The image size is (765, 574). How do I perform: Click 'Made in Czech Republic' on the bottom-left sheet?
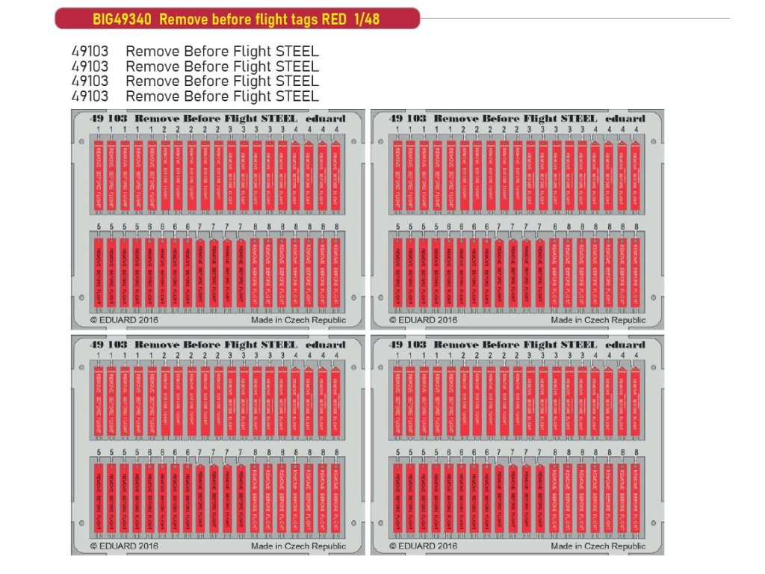[299, 546]
